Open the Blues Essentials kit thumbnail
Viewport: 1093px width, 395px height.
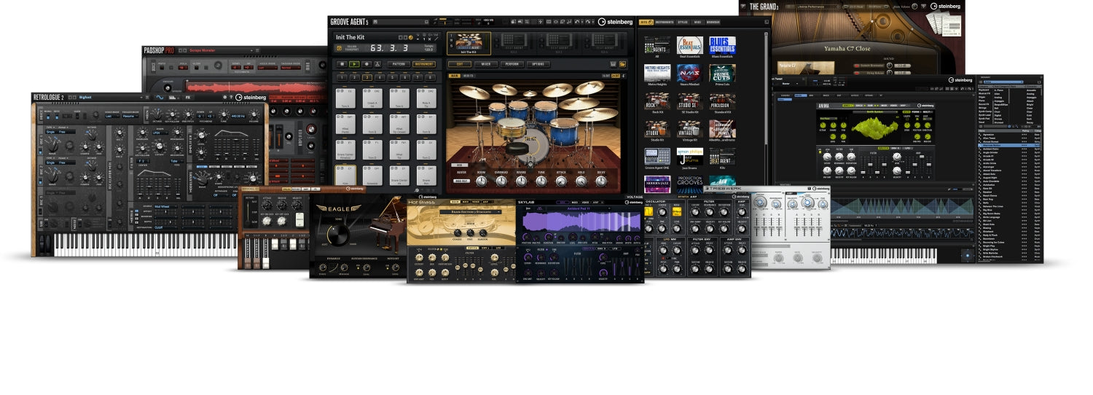(722, 44)
